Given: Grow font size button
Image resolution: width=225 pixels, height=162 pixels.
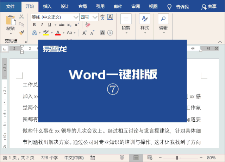Looking at the screenshot, I should point(85,33).
